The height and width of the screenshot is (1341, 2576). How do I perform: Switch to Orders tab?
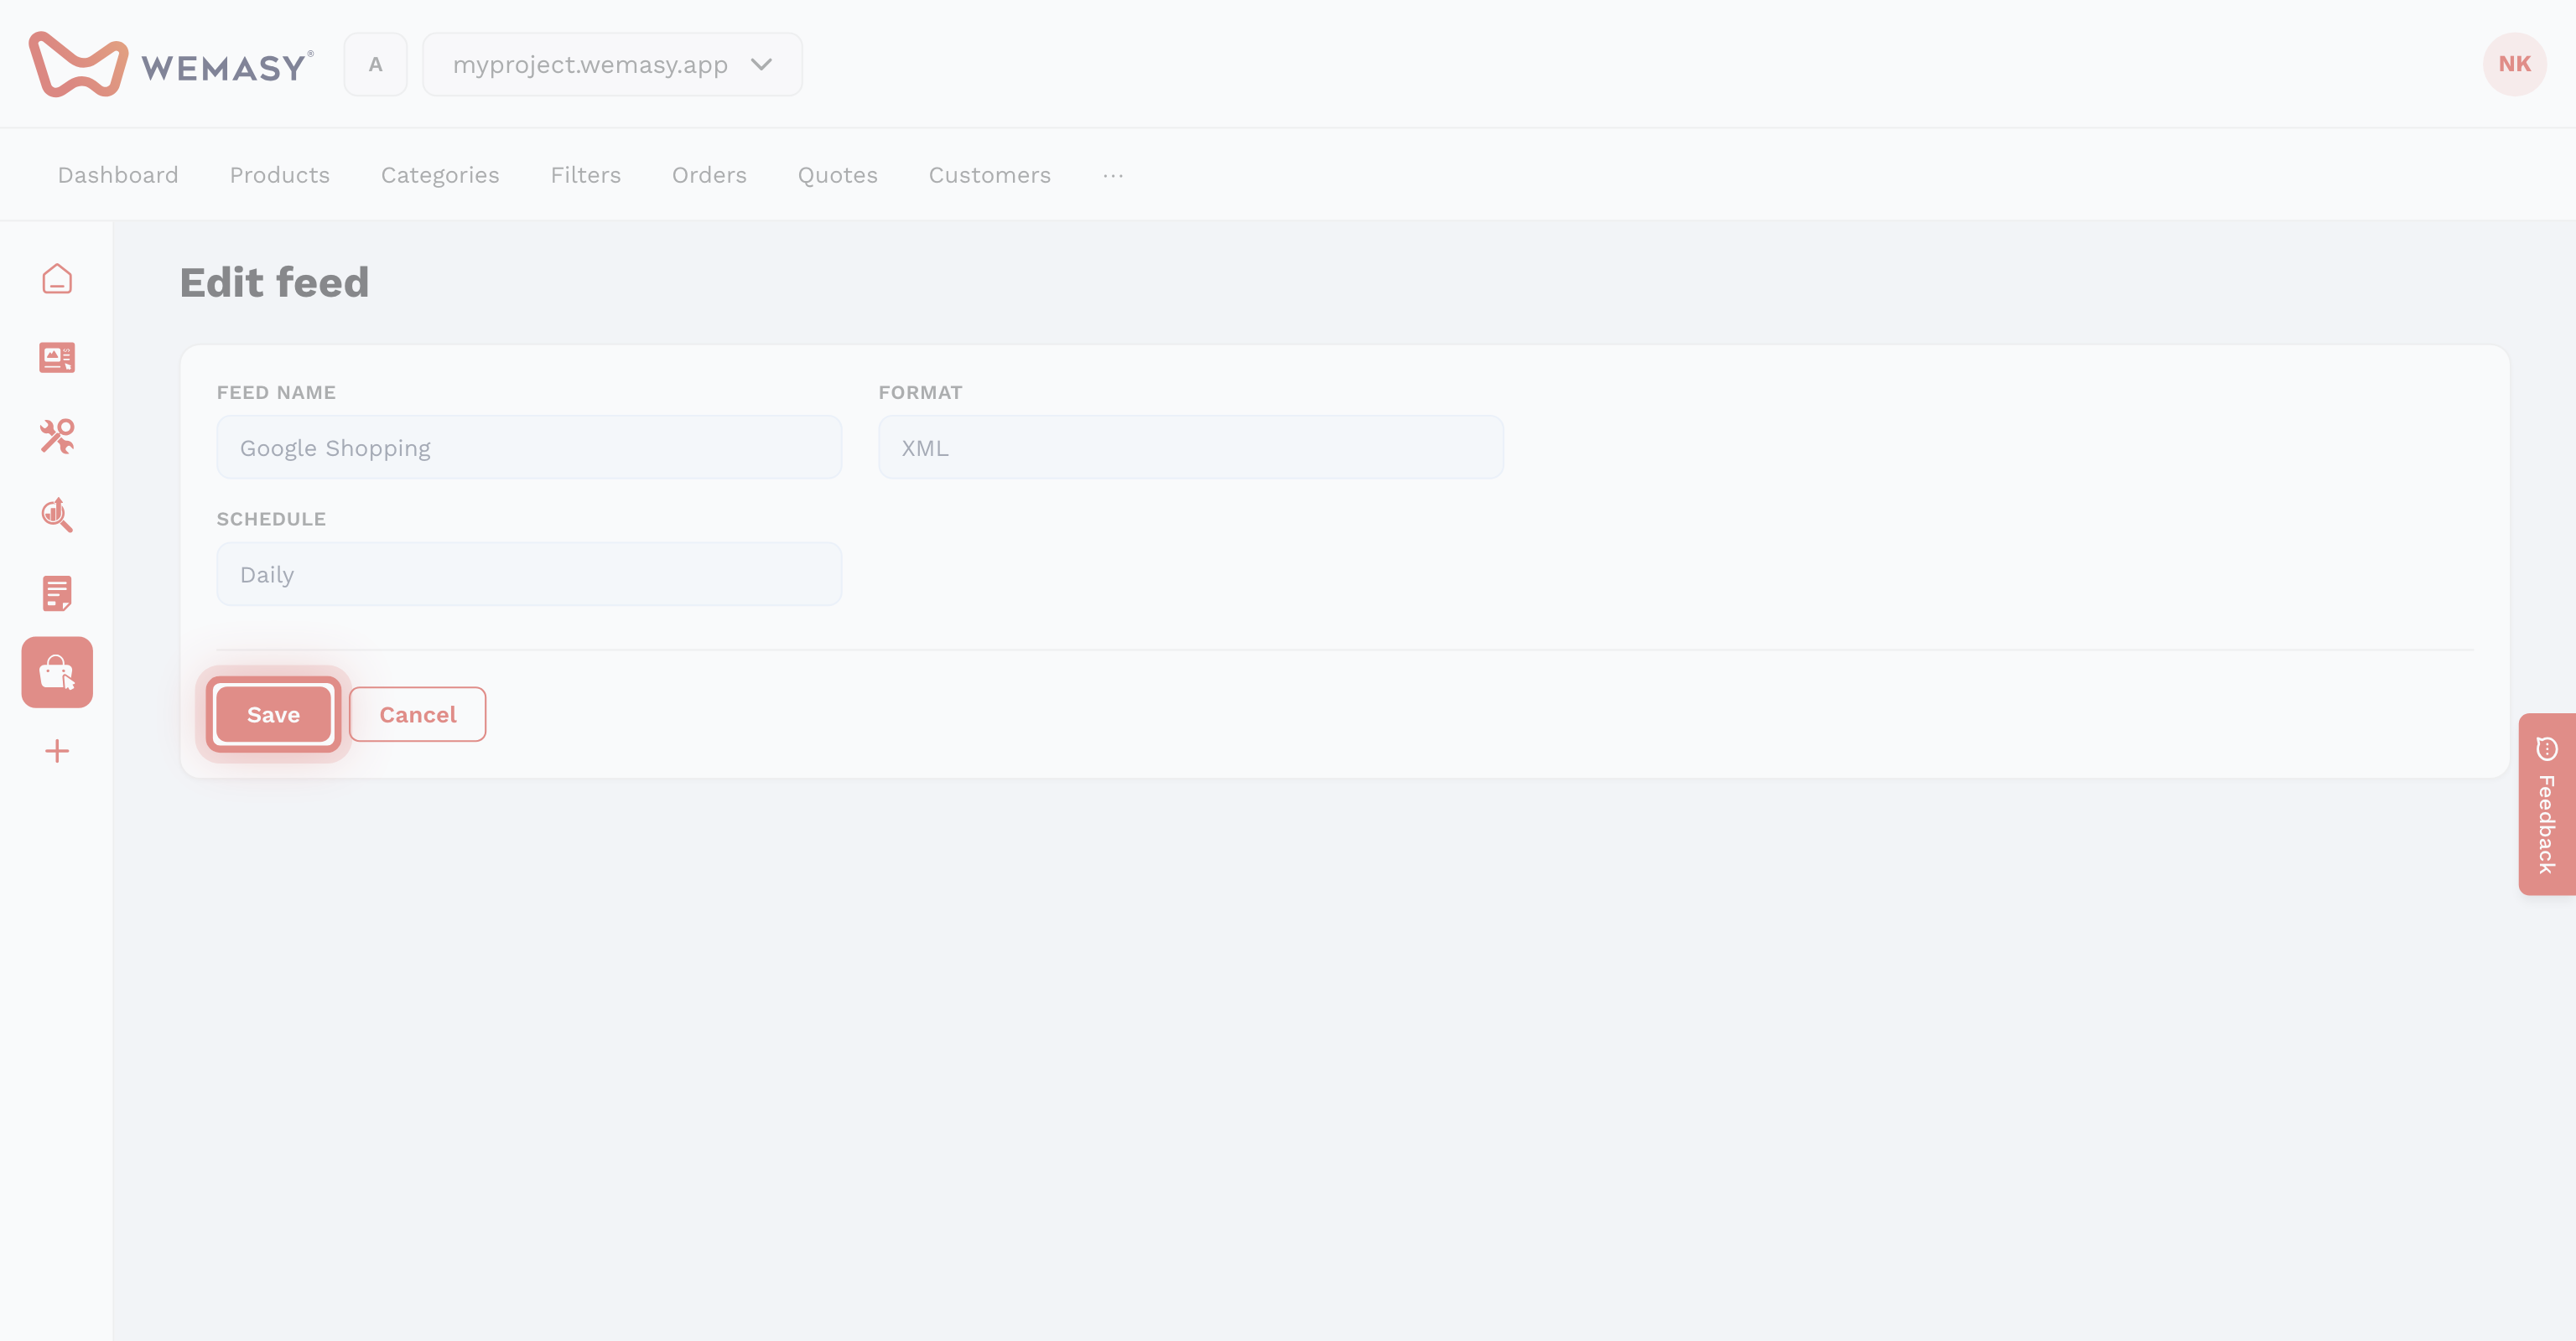(709, 175)
